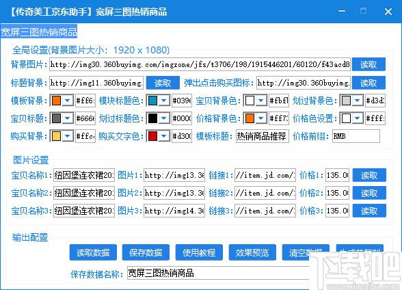The image size is (402, 290).
Task: Click the 划过标题色 hex code field
Action: pyautogui.click(x=182, y=118)
